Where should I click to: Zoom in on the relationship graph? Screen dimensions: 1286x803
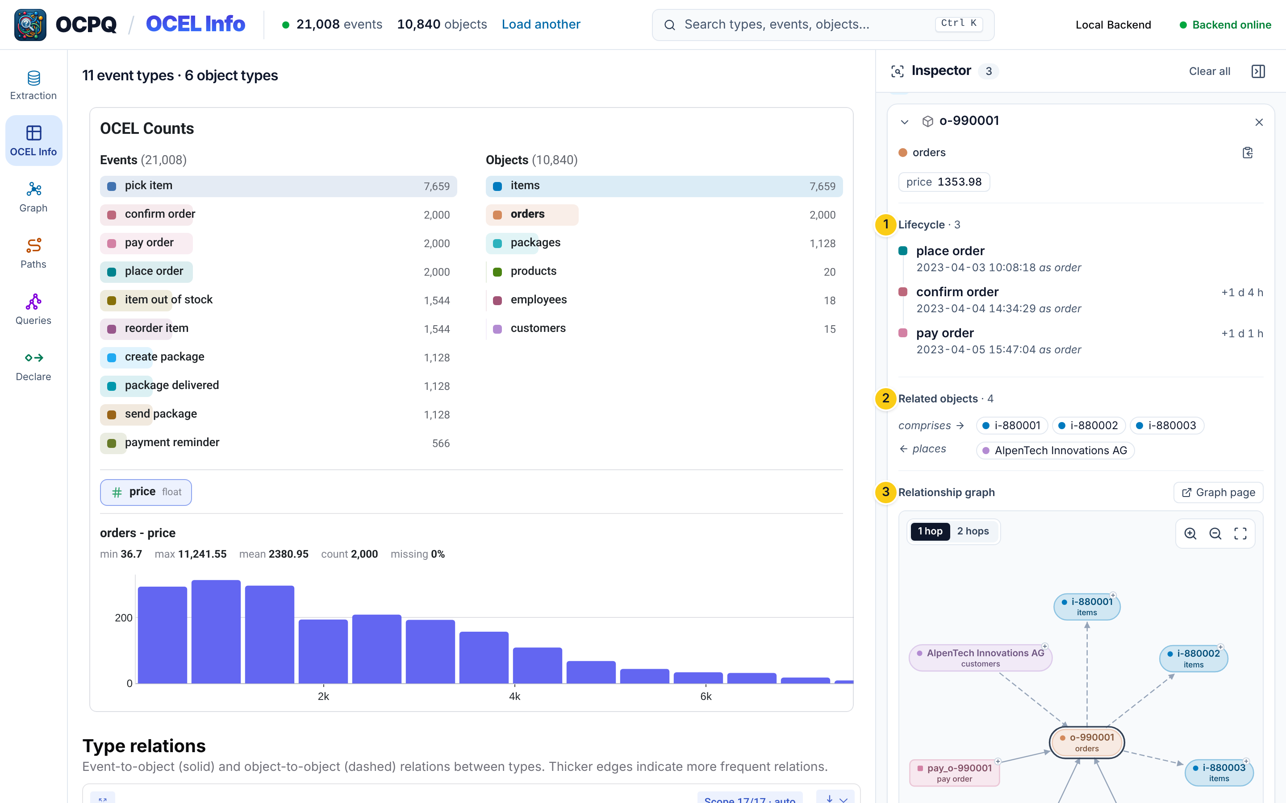pyautogui.click(x=1190, y=533)
